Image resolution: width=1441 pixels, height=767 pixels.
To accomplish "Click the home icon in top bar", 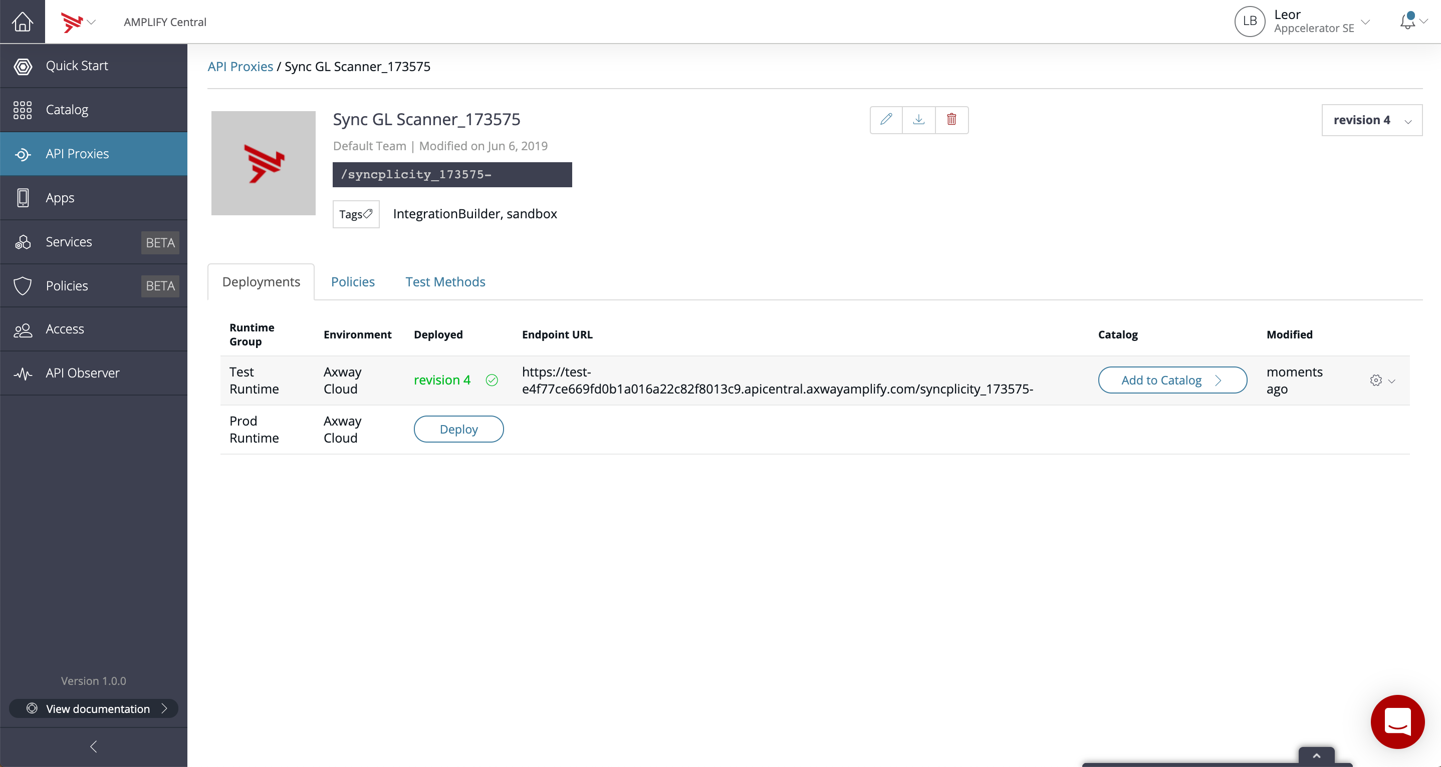I will point(23,21).
